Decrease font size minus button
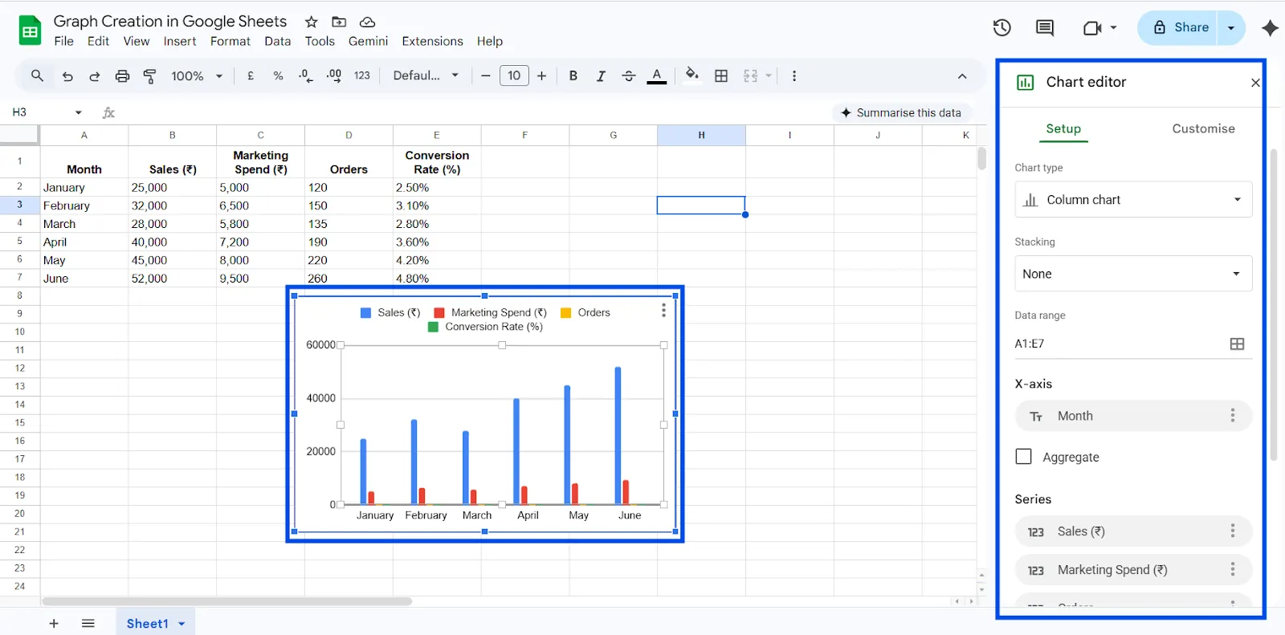Viewport: 1285px width, 635px height. click(x=485, y=75)
